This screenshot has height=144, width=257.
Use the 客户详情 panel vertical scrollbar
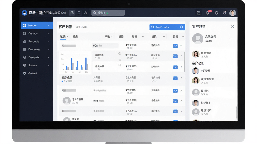236,113
